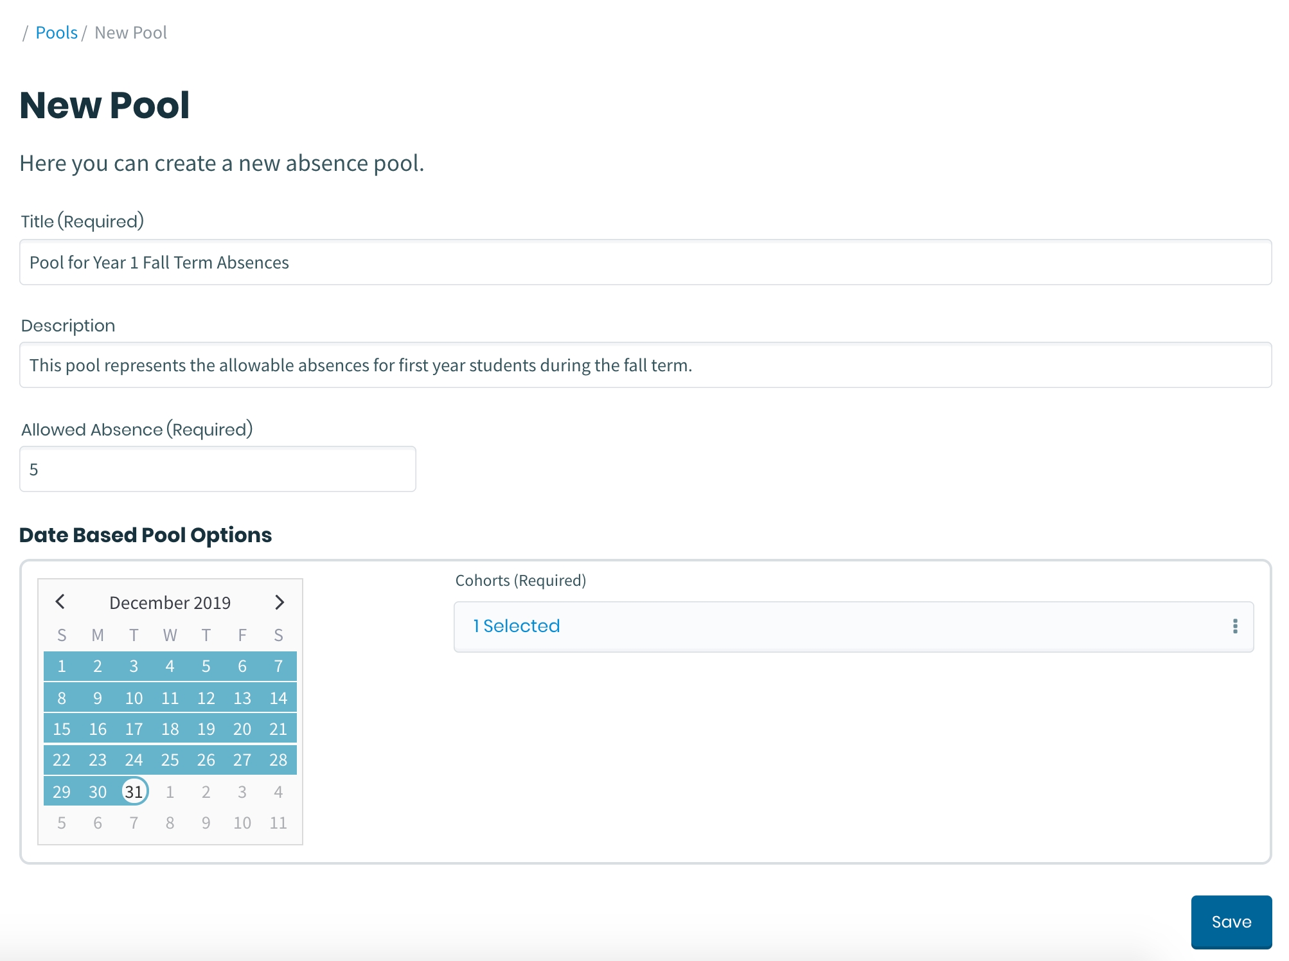
Task: Focus the Description text field
Action: (645, 366)
